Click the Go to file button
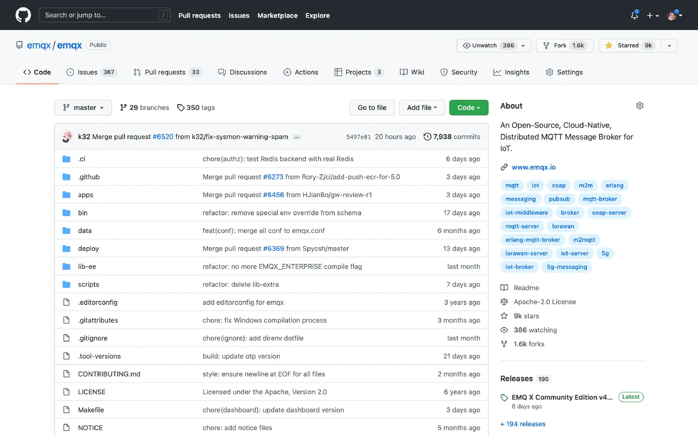This screenshot has width=698, height=436. coord(372,107)
